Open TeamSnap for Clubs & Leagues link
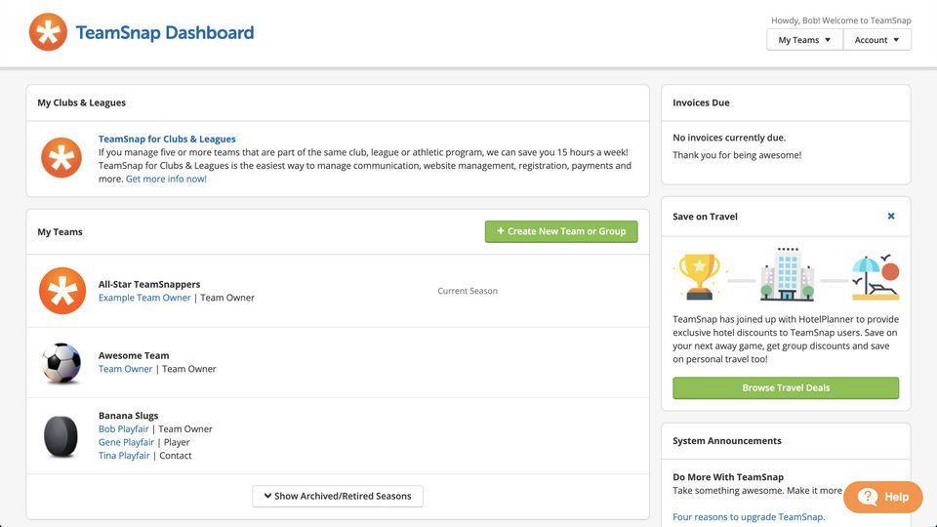The width and height of the screenshot is (937, 527). (167, 139)
